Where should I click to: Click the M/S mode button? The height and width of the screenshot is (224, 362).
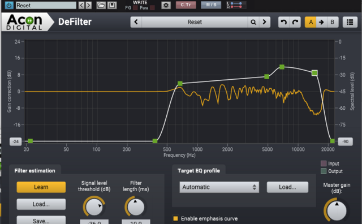[211, 5]
